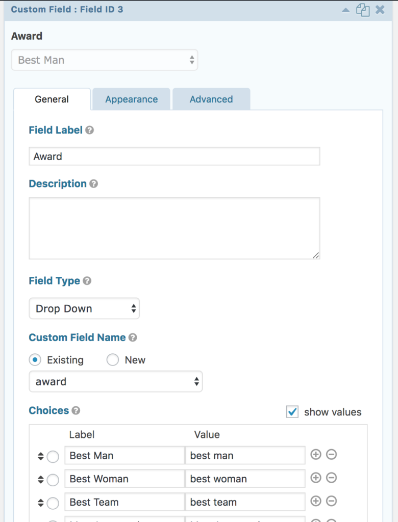Remove the Best Man choice
Image resolution: width=398 pixels, height=522 pixels.
click(x=331, y=454)
